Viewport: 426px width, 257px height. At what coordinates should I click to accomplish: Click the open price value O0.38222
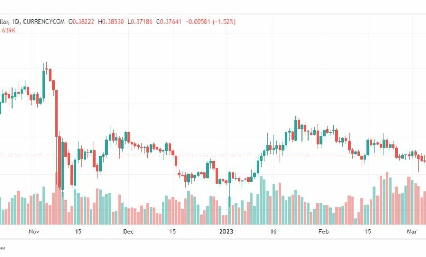(81, 21)
